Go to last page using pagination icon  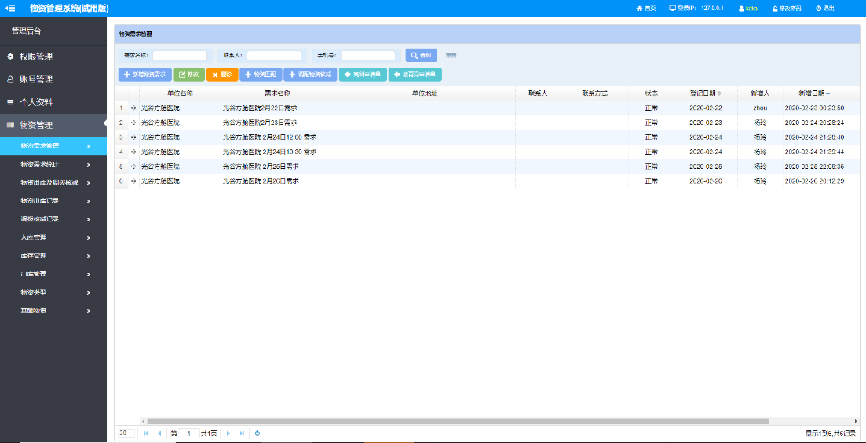242,433
